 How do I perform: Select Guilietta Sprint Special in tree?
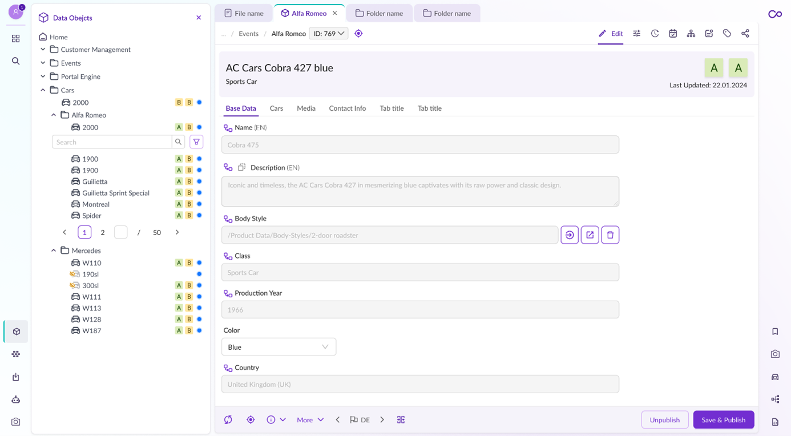coord(115,193)
